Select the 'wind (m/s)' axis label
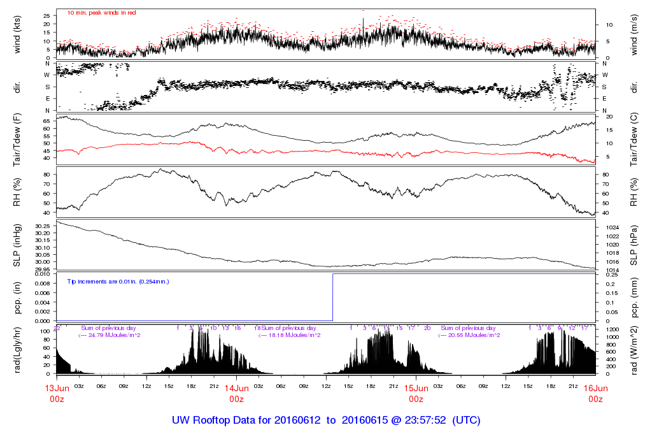The width and height of the screenshot is (652, 446). click(x=634, y=34)
